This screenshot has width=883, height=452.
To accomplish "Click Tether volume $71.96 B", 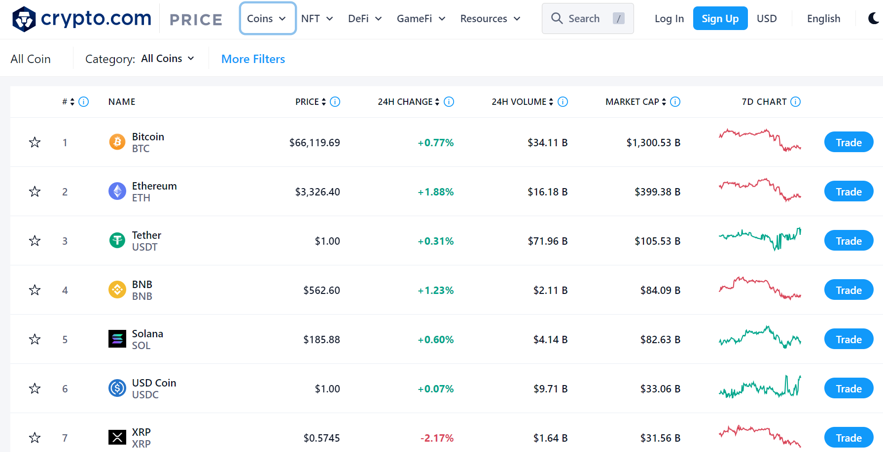I will [547, 241].
